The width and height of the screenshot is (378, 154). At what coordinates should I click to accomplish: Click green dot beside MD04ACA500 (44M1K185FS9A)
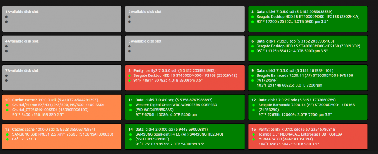(253, 139)
